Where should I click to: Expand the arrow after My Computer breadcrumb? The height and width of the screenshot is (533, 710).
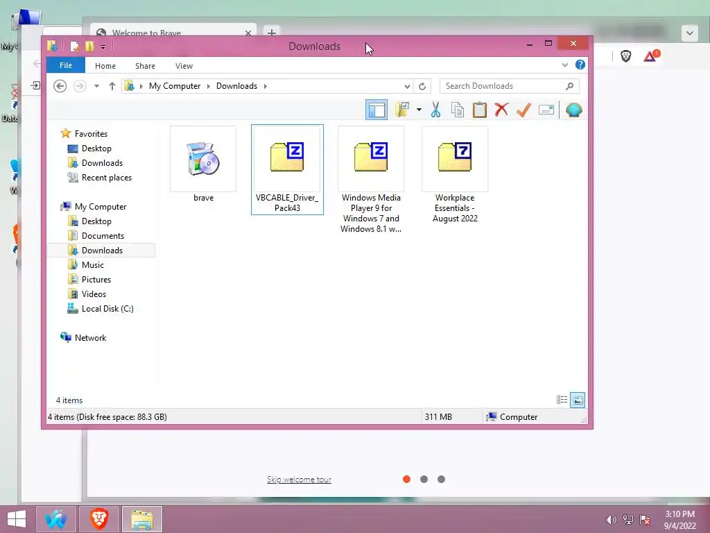pos(208,86)
